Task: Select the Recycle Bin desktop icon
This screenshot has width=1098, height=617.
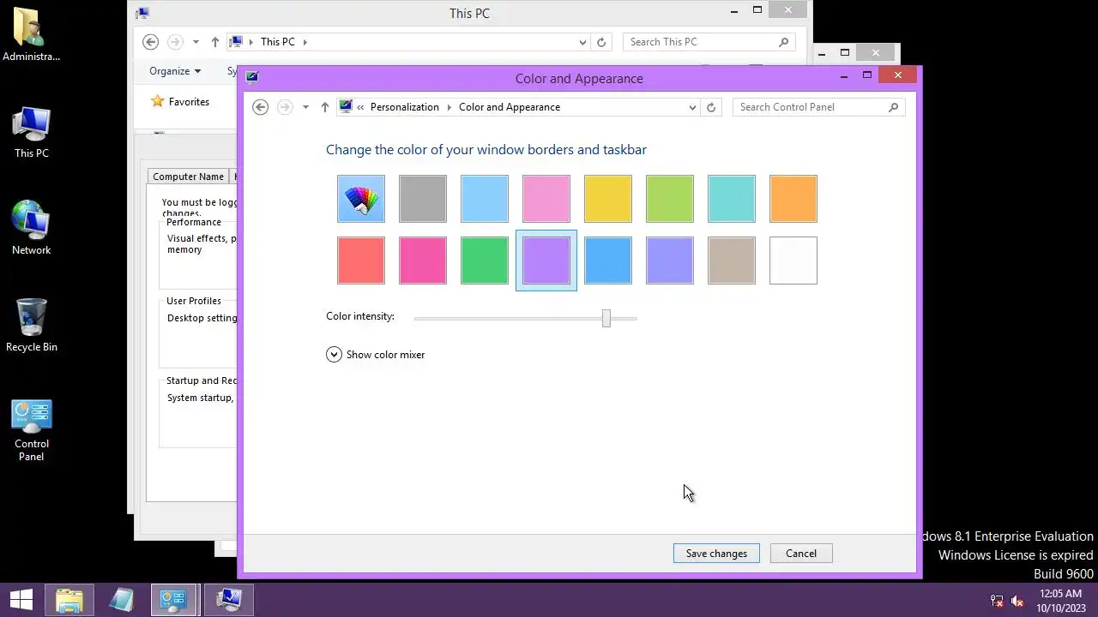Action: 32,326
